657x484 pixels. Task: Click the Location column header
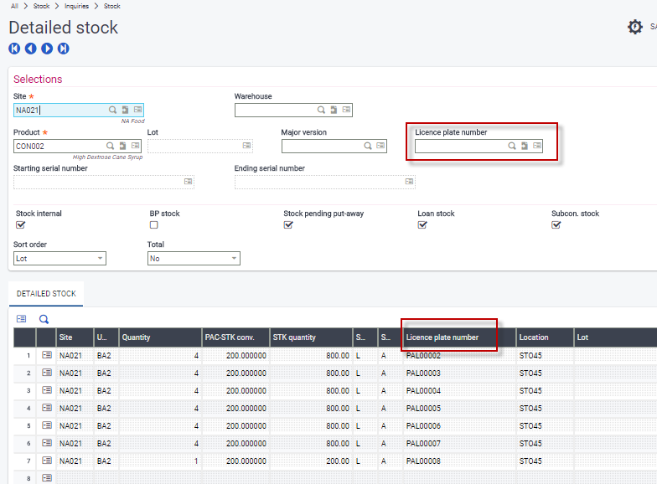coord(545,337)
